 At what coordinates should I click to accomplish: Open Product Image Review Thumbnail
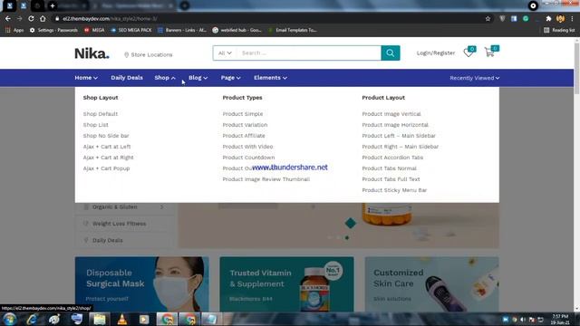point(266,179)
